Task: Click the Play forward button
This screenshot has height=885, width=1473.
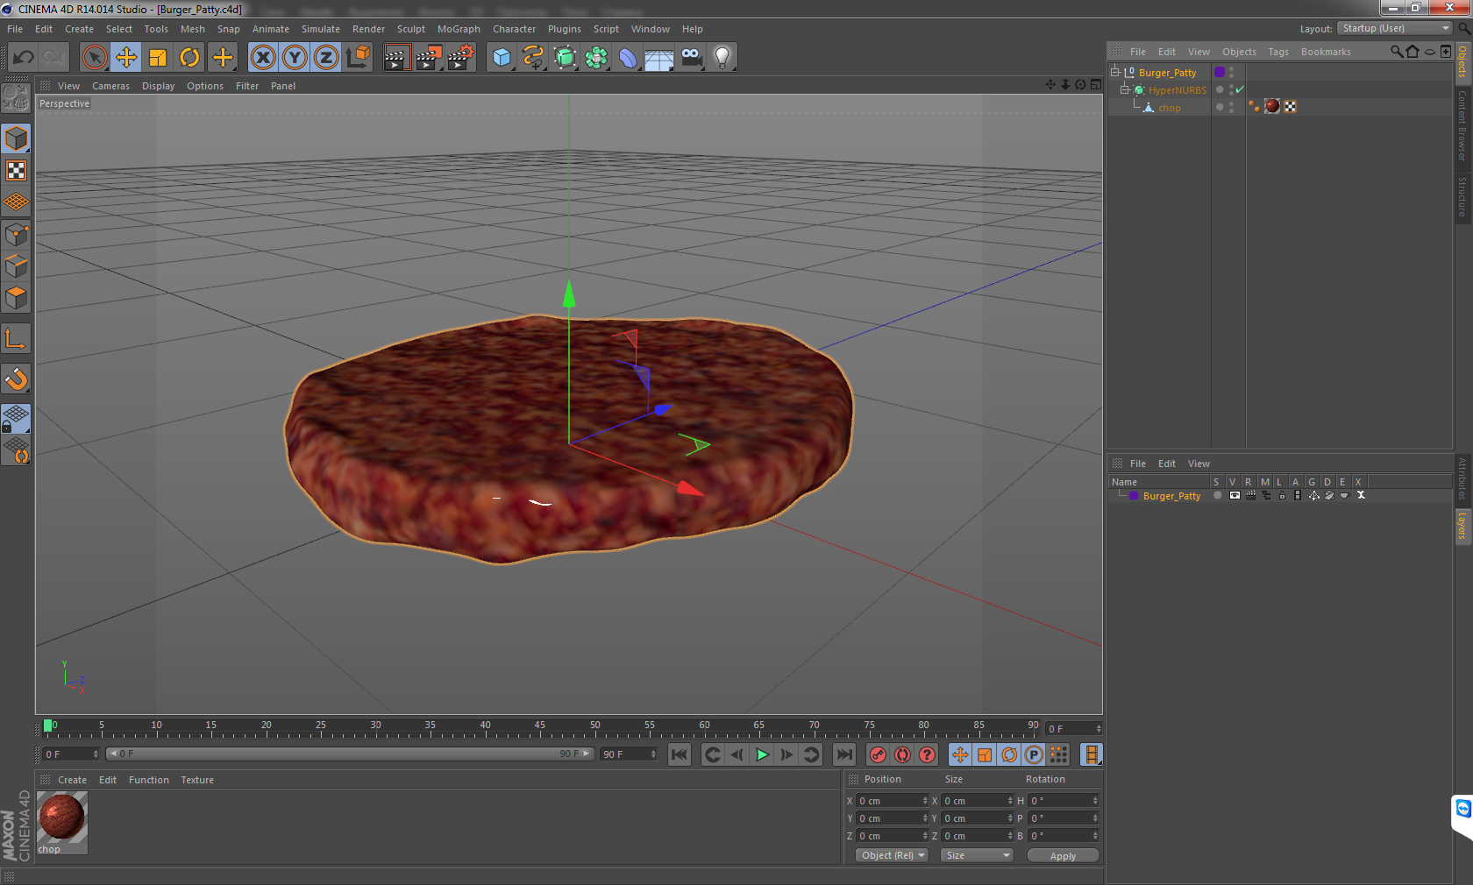Action: tap(762, 754)
